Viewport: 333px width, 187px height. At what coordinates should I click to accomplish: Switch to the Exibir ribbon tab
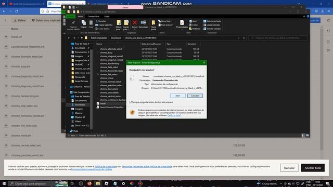click(x=107, y=16)
